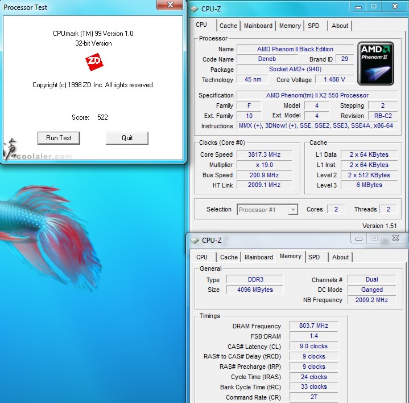The width and height of the screenshot is (409, 403).
Task: Close the Processor Test window
Action: 170,5
